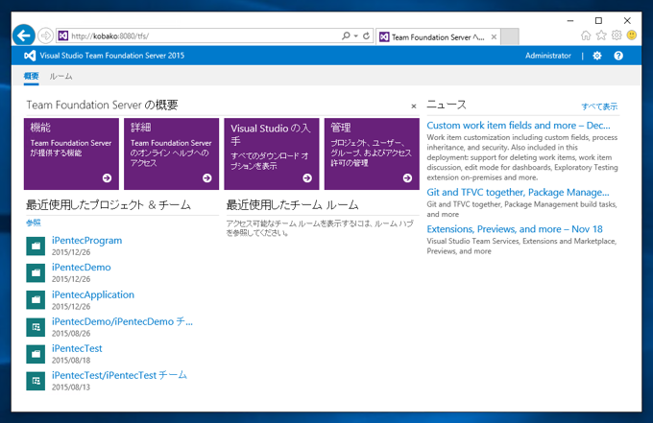Select the 概要 tab

click(32, 76)
